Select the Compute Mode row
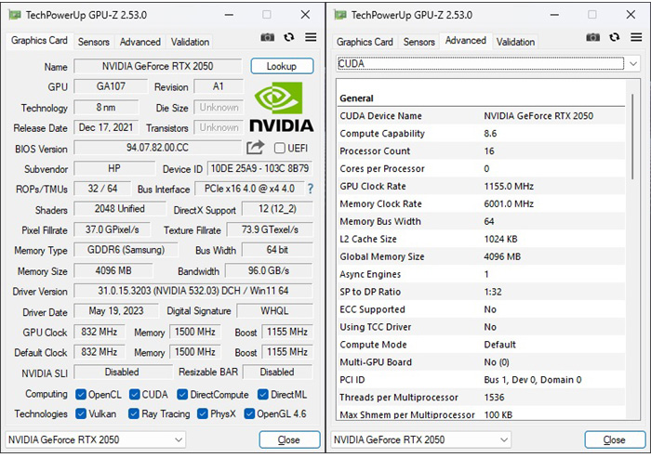651x458 pixels. coord(482,345)
